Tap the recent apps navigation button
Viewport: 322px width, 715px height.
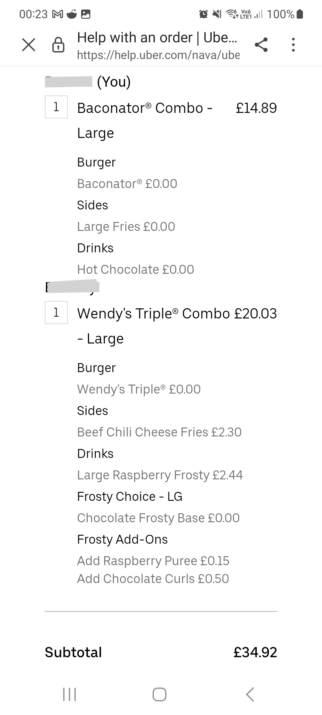click(x=70, y=694)
